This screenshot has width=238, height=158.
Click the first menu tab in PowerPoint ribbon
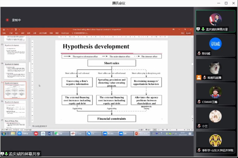[4, 33]
